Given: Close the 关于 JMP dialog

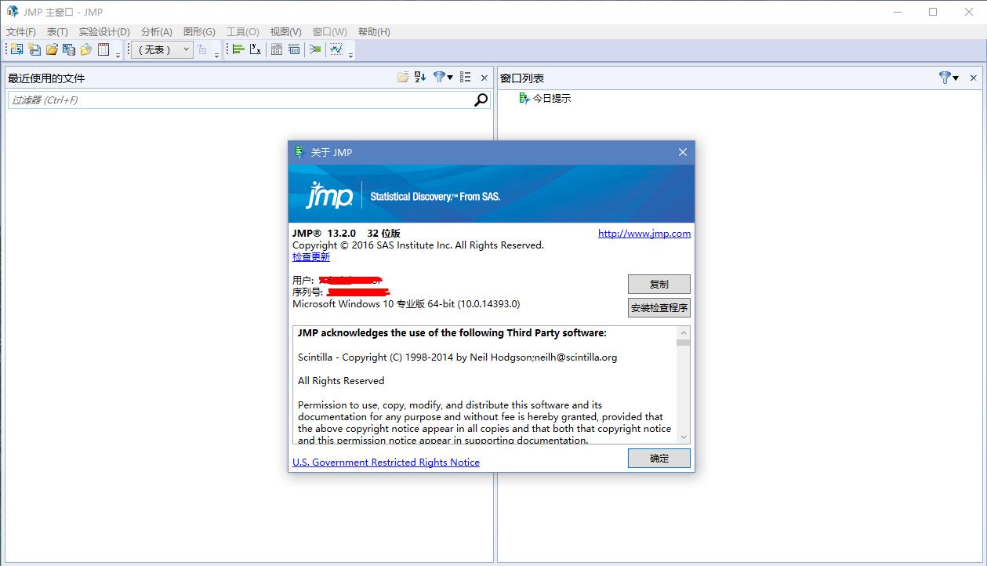Looking at the screenshot, I should [682, 152].
